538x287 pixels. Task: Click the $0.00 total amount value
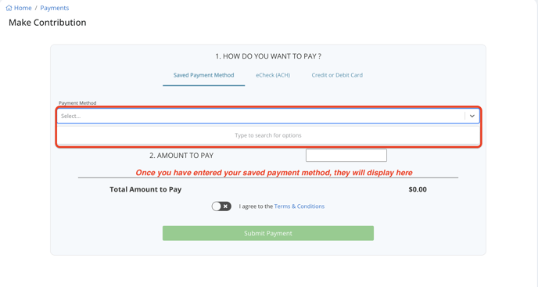418,189
